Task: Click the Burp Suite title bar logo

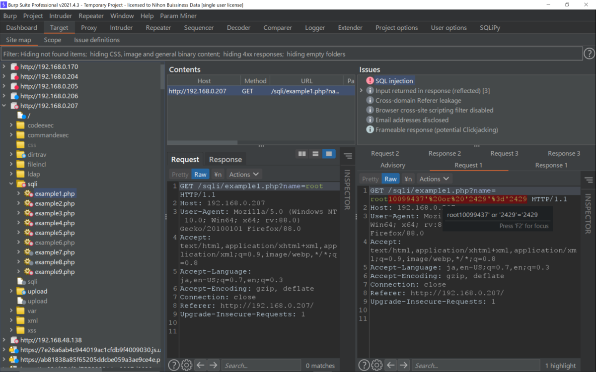Action: pyautogui.click(x=4, y=4)
